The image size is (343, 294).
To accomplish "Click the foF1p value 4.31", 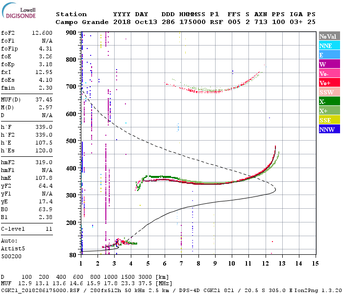I will pos(46,49).
